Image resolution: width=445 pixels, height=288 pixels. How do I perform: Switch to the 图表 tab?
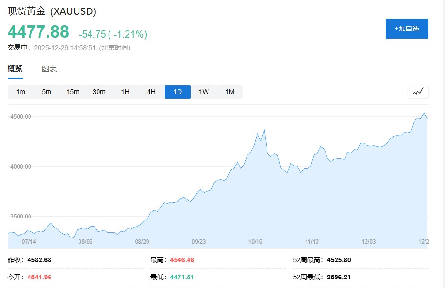[49, 69]
